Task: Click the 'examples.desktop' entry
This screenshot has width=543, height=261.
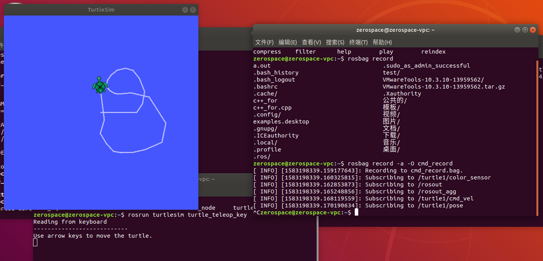Action: 281,122
